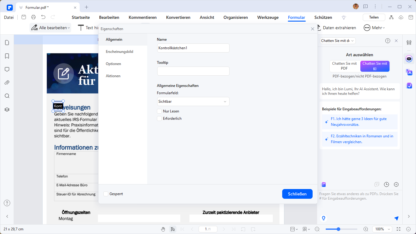Screen dimensions: 416x234
Task: Zoom out with the minus magnifier icon
Action: coord(317,229)
